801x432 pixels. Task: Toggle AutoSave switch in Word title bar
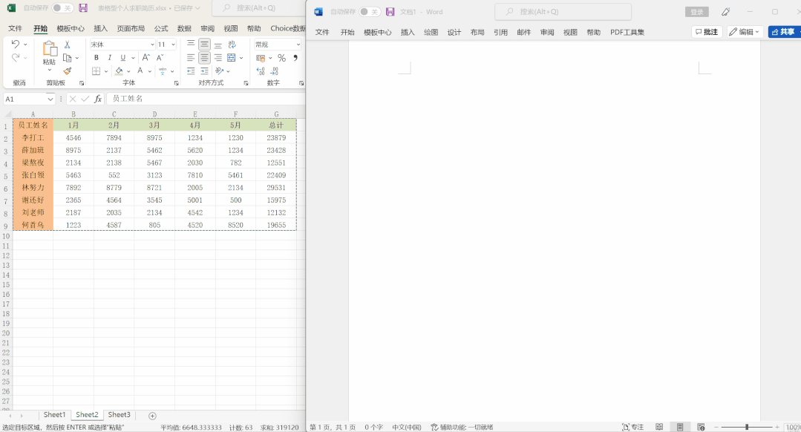[x=369, y=12]
